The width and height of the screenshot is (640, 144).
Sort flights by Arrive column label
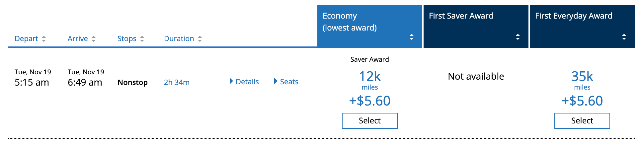click(x=78, y=39)
